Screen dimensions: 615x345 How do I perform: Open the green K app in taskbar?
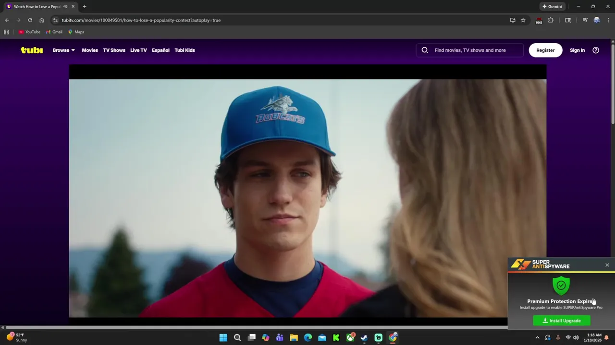336,338
